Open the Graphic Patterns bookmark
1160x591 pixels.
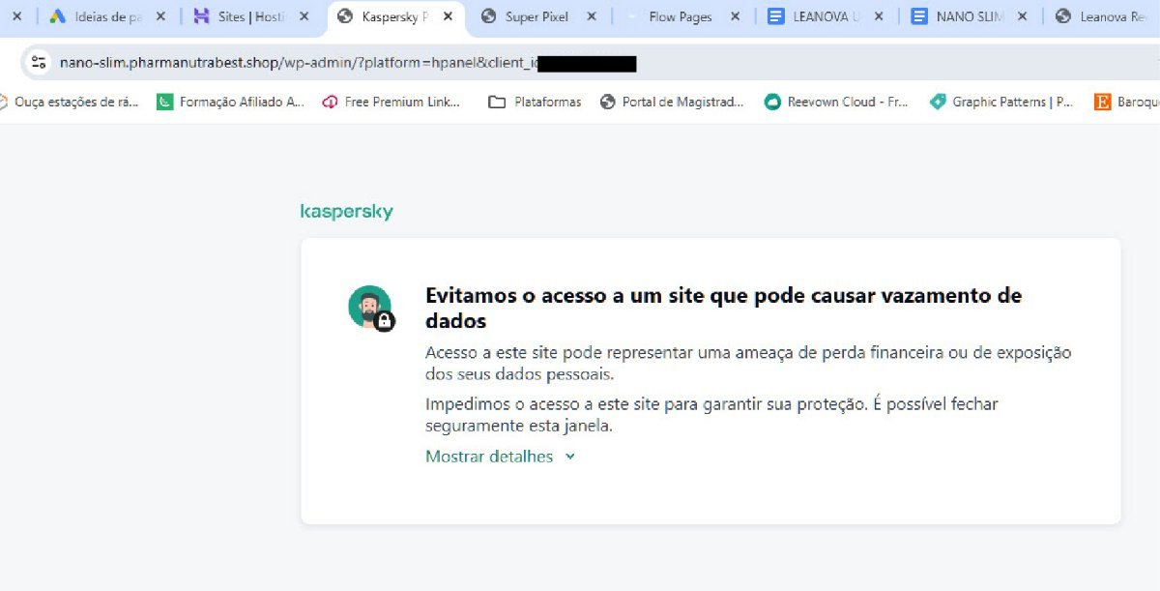click(1001, 102)
